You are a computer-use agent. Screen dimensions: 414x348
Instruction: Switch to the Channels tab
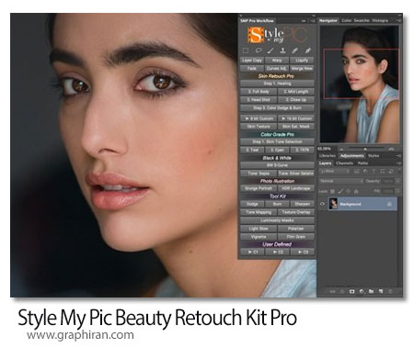pyautogui.click(x=344, y=163)
